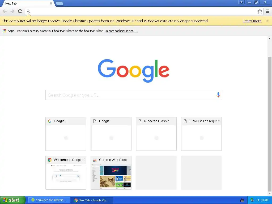Screen dimensions: 272x204
Task: Click Import bookmarks now link
Action: 121,31
